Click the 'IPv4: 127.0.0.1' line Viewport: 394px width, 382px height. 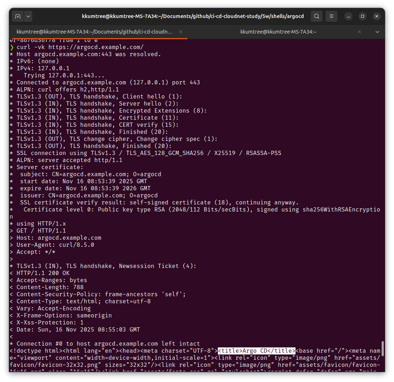(40, 68)
